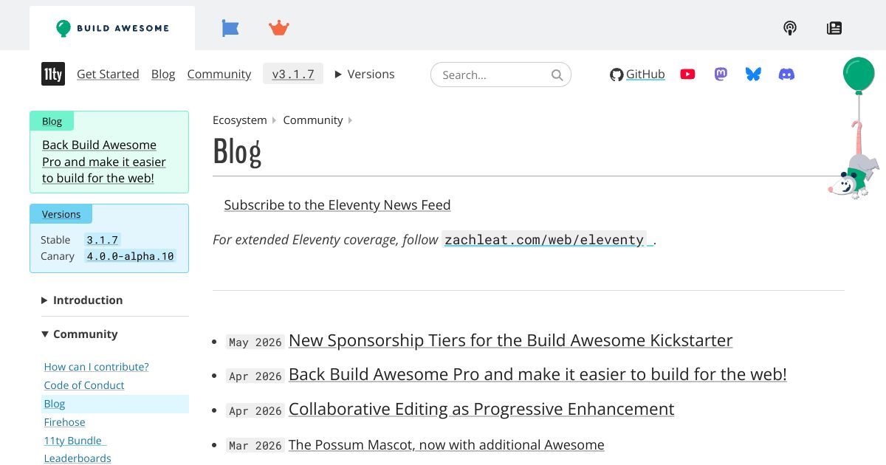Click the blue flag icon in top bar
Image resolution: width=886 pixels, height=465 pixels.
coord(230,28)
